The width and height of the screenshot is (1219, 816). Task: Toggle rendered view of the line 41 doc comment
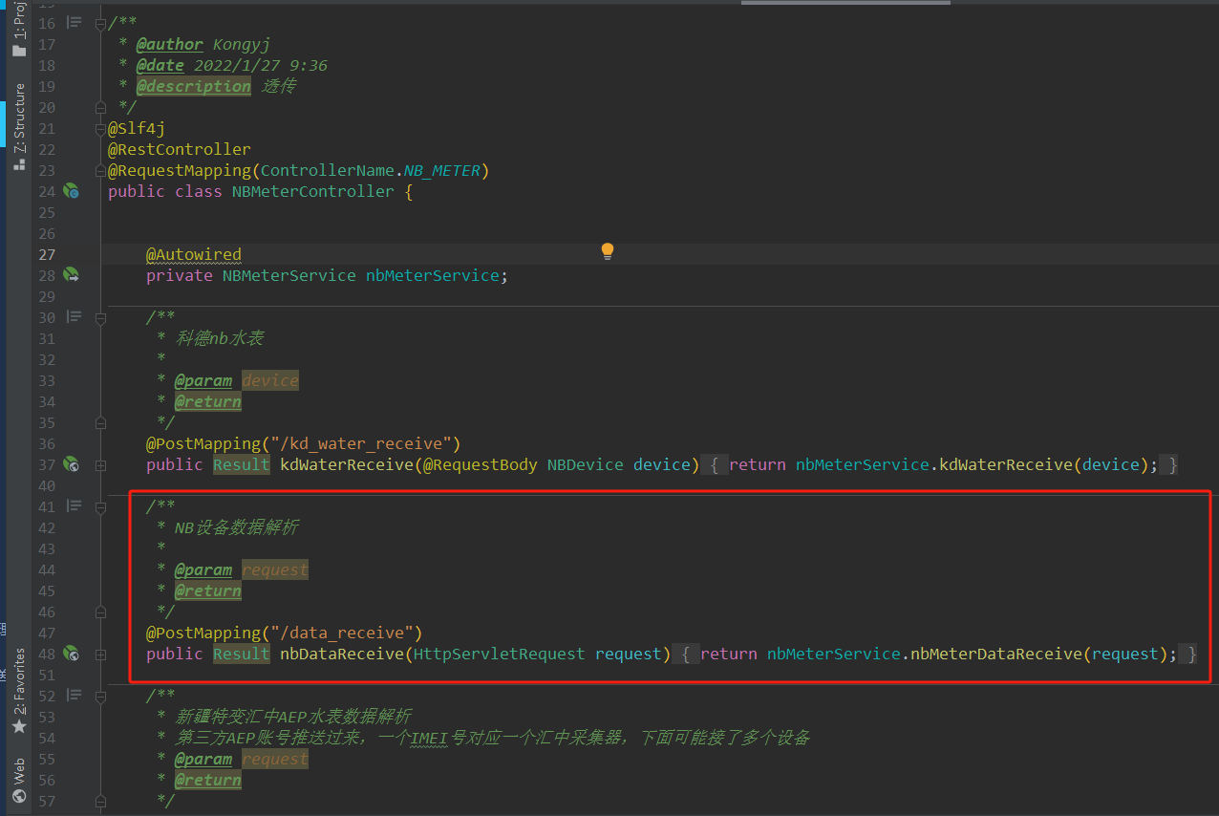coord(74,506)
